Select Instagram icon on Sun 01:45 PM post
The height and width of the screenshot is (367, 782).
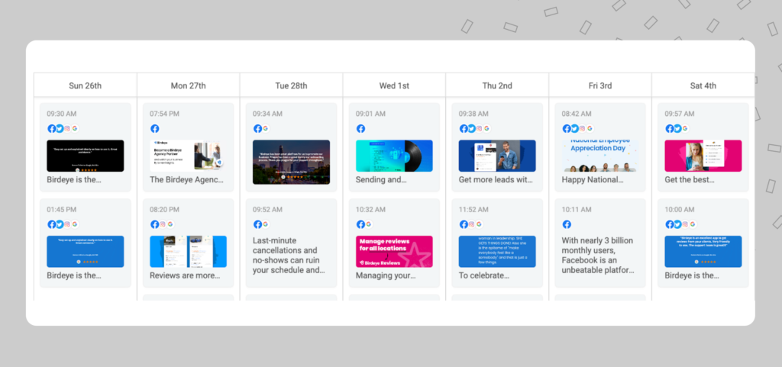[67, 224]
